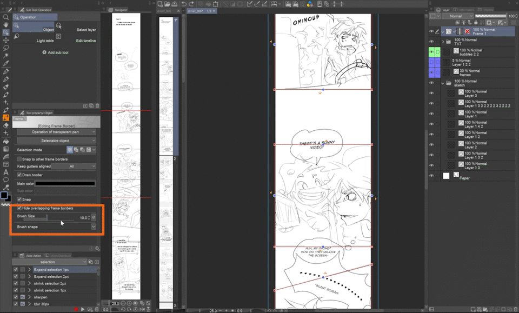Viewport: 519px width, 313px height.
Task: Hide the Frame 1 layer
Action: [431, 31]
